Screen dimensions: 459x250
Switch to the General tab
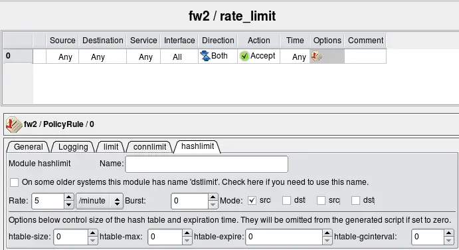click(28, 147)
